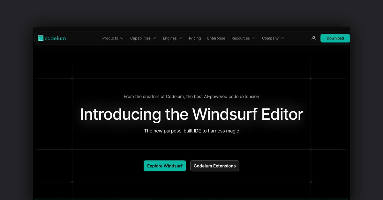Expand the Engines dropdown arrow

click(x=180, y=38)
